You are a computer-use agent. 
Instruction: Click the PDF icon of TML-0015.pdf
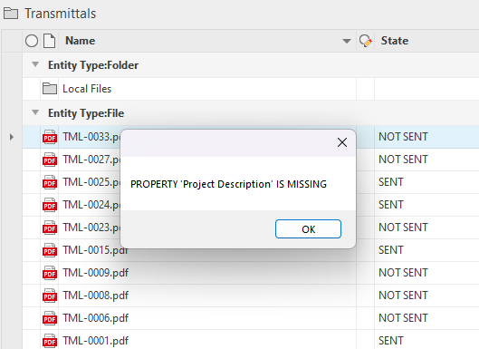pyautogui.click(x=50, y=250)
